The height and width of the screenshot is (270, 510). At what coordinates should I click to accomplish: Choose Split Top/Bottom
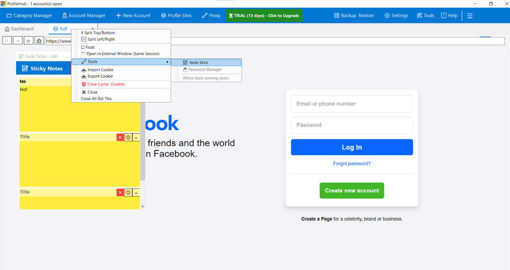121,33
